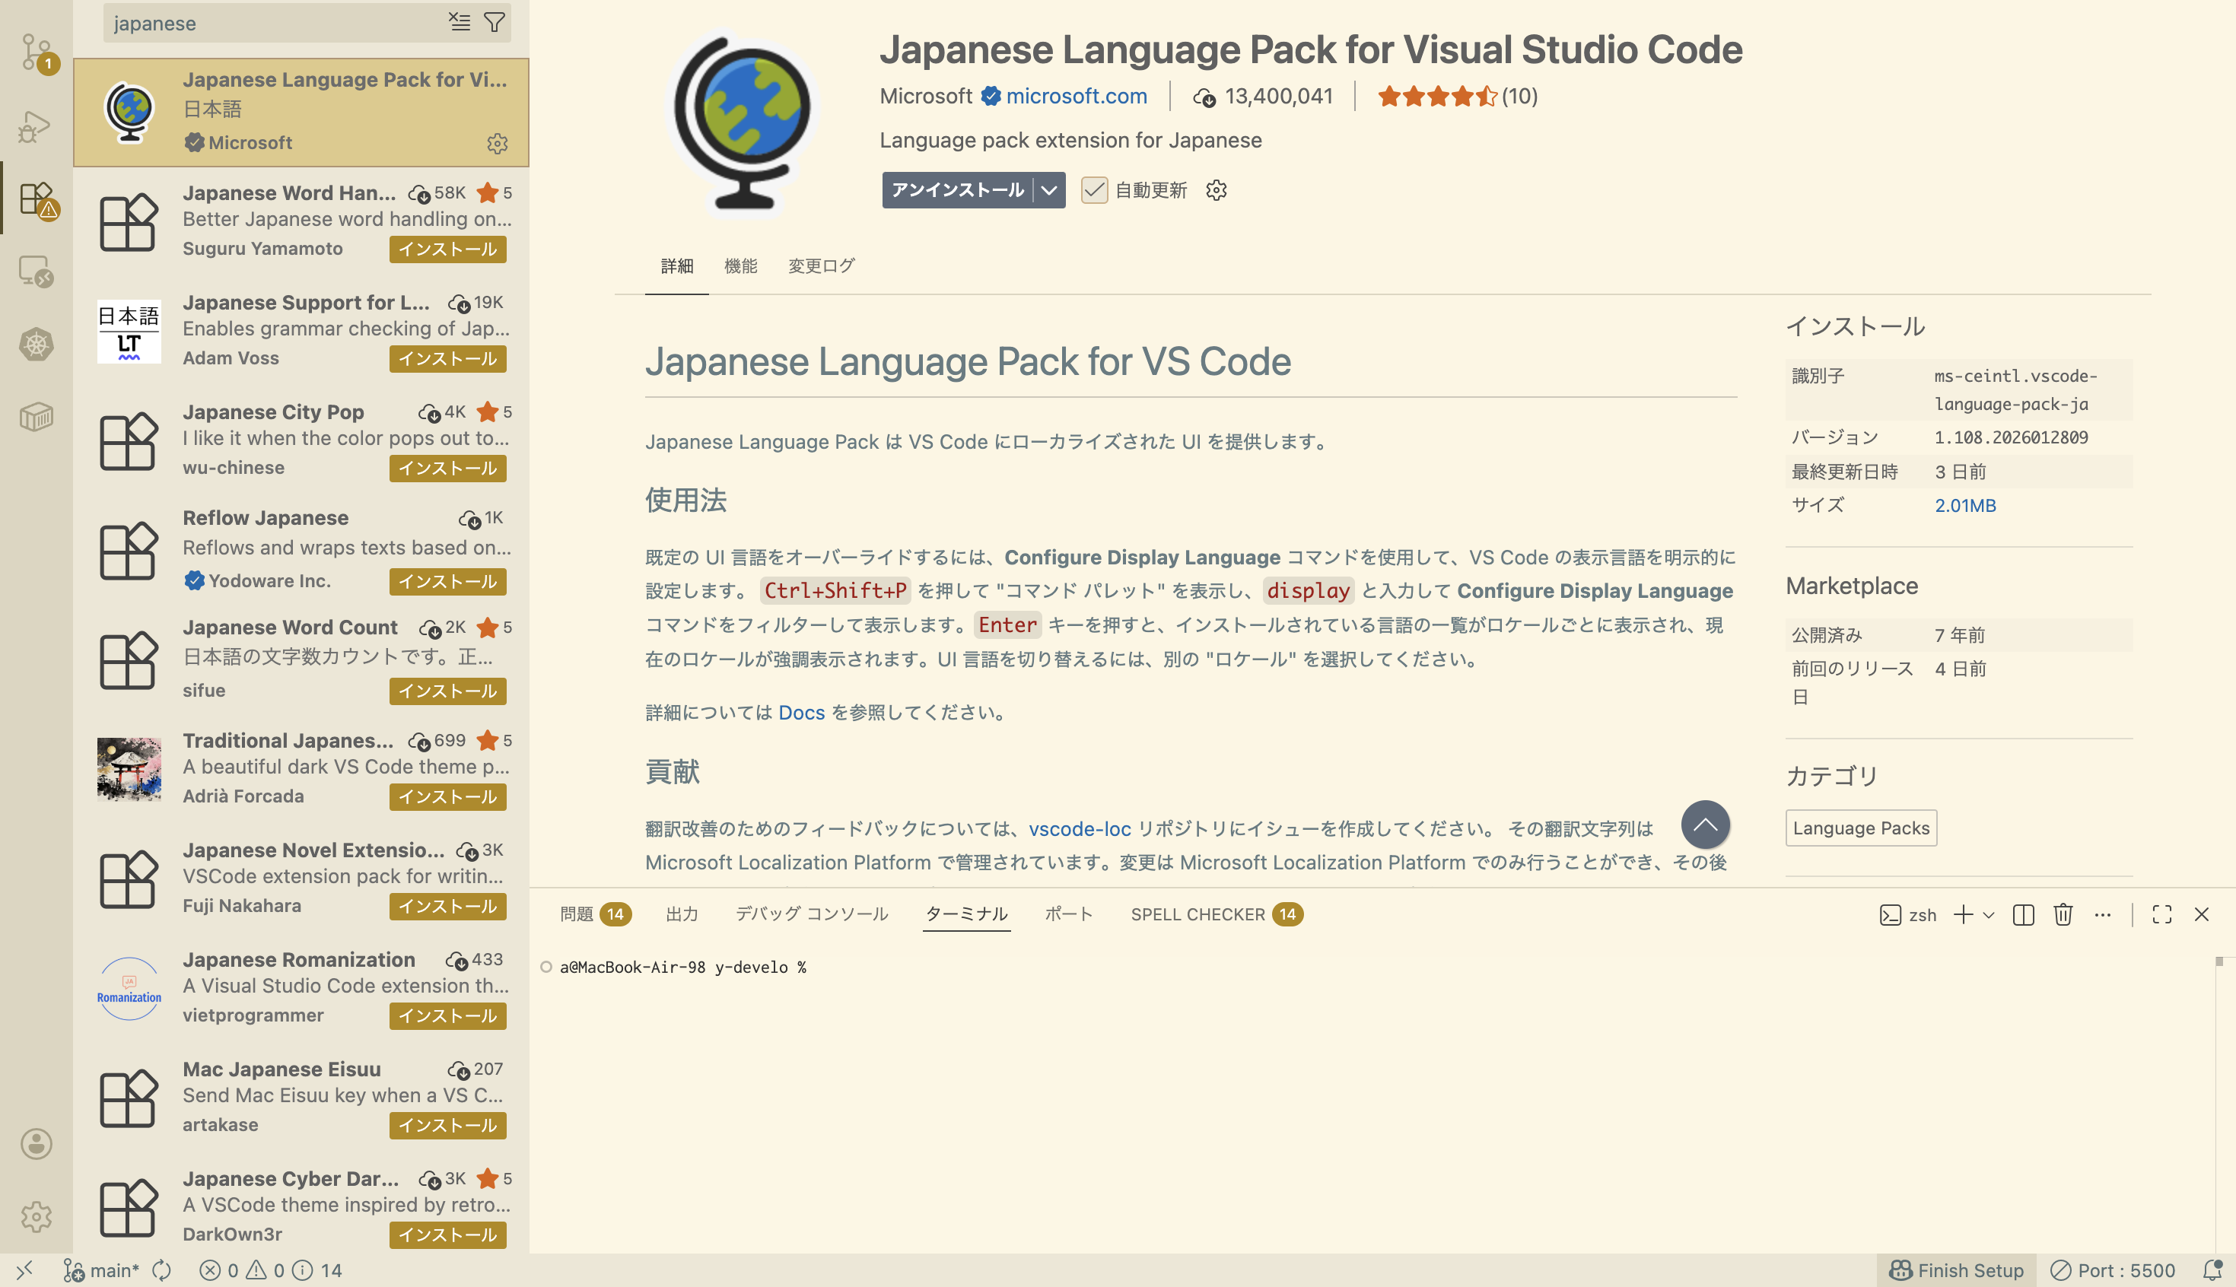2236x1287 pixels.
Task: Launch a new terminal with plus icon
Action: click(1963, 915)
